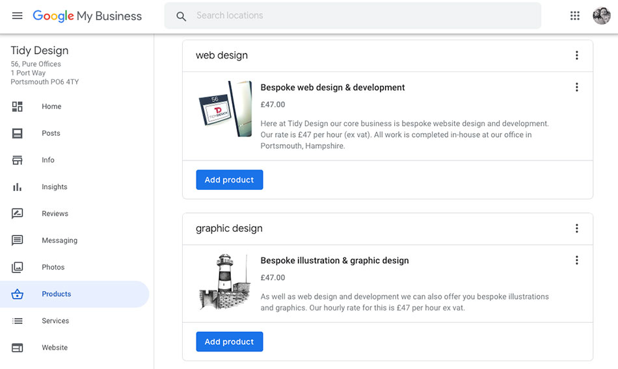
Task: Open Bespoke web design product options menu
Action: pos(576,87)
